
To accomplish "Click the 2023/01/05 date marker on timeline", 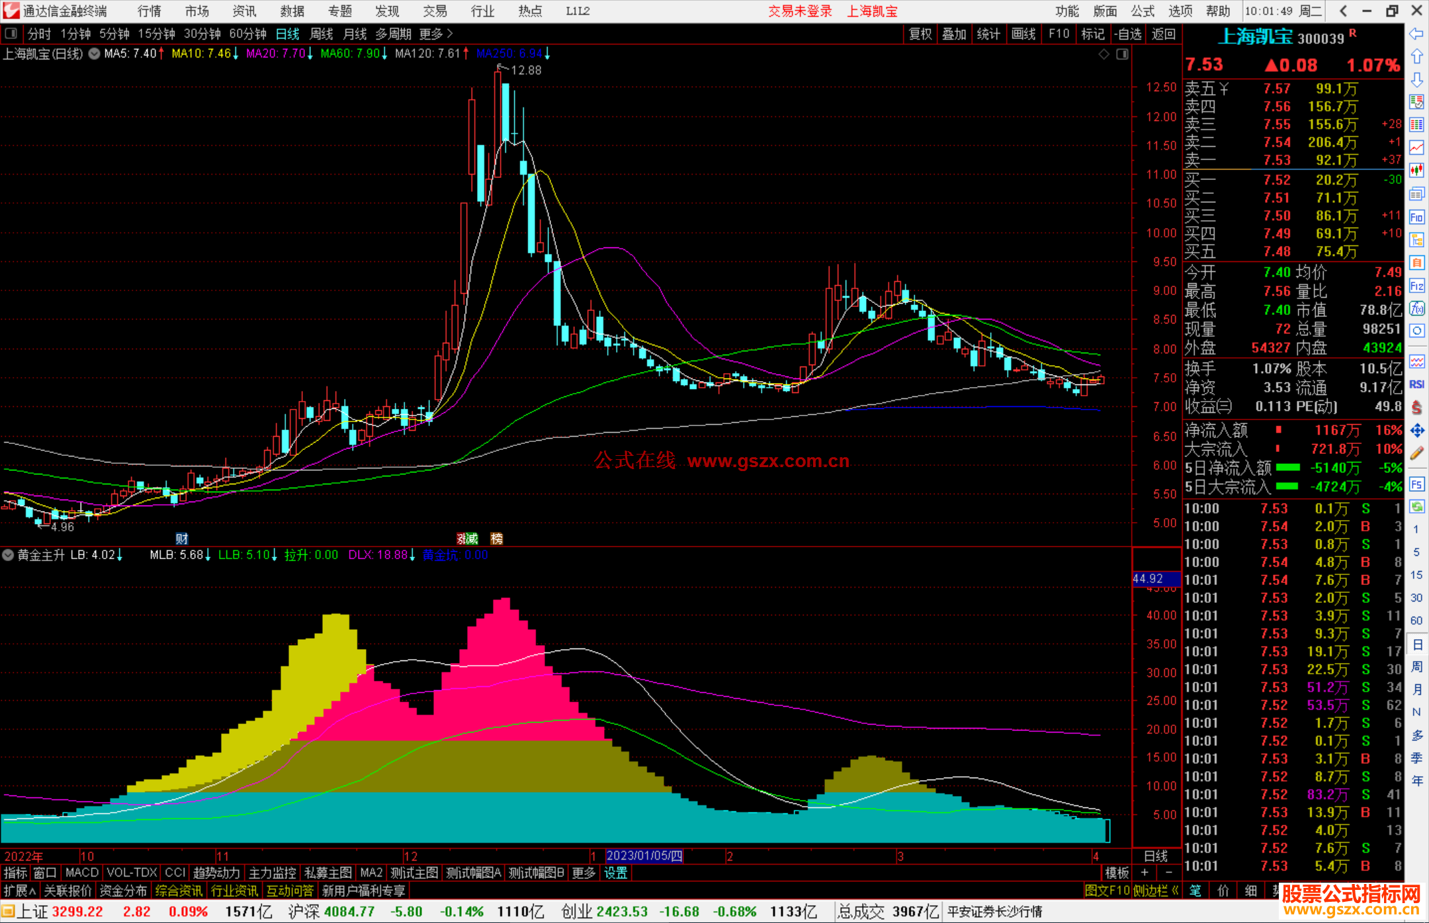I will pyautogui.click(x=644, y=856).
